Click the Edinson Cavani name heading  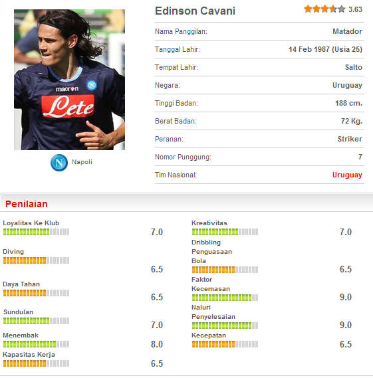coord(195,11)
